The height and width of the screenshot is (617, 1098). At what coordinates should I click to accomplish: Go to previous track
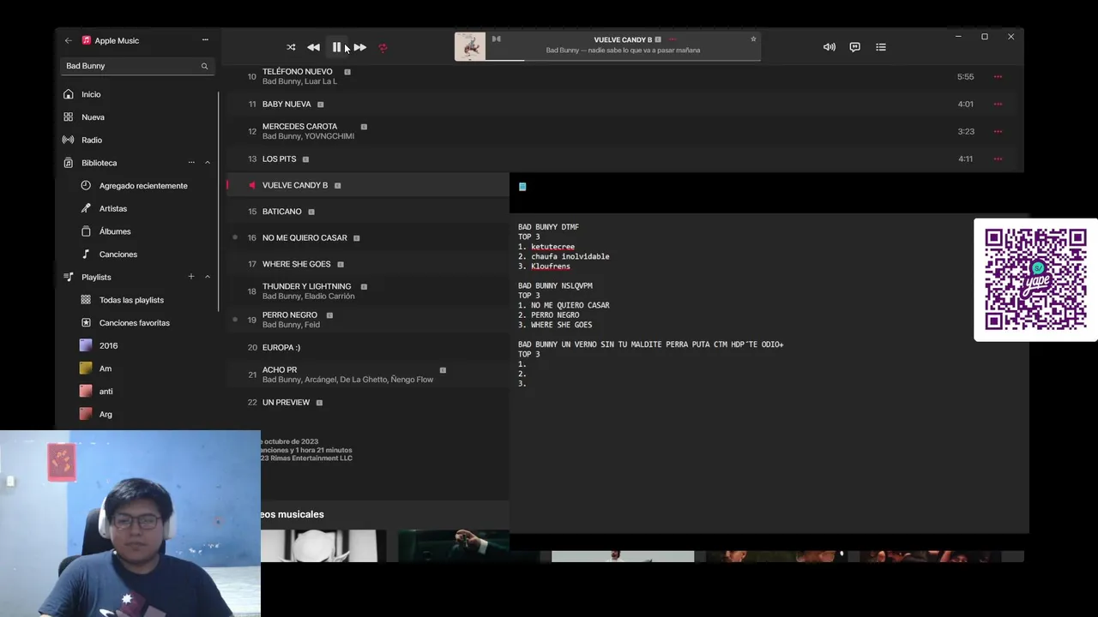click(313, 47)
